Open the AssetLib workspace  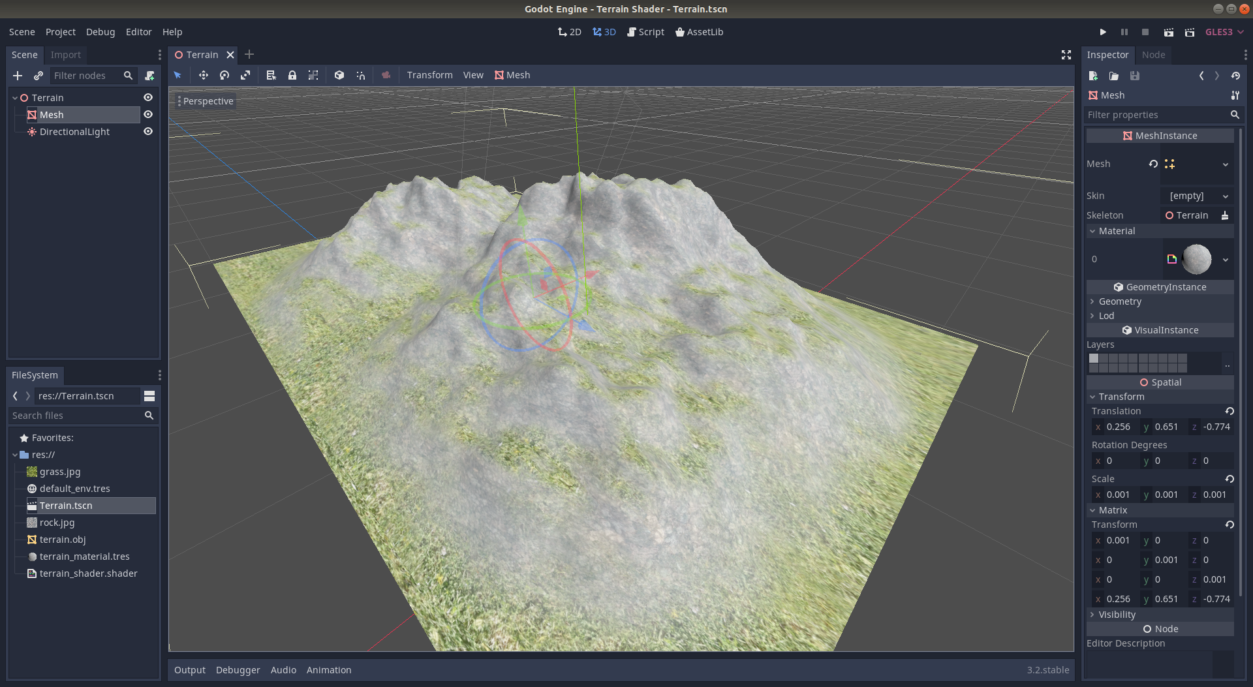point(699,32)
